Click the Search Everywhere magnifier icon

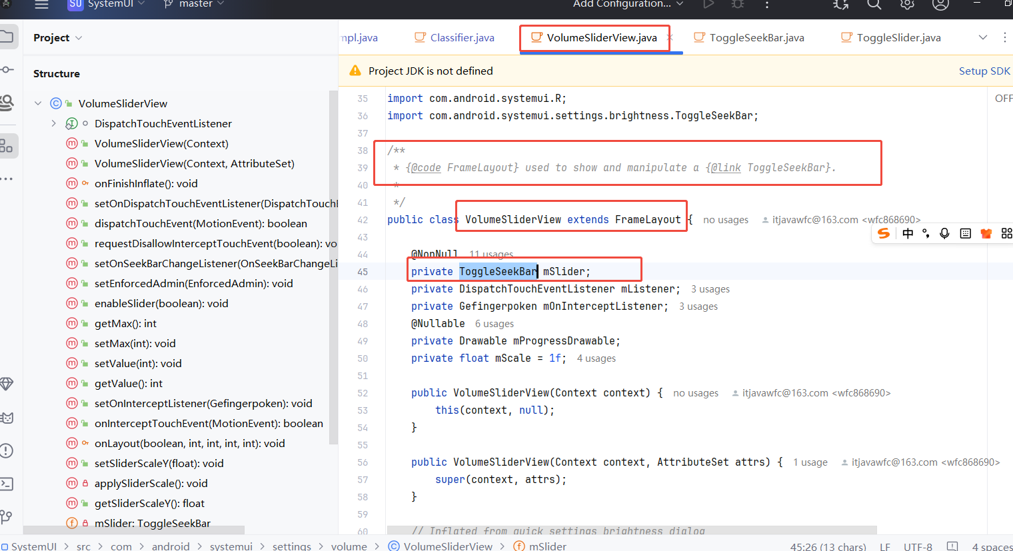(874, 4)
